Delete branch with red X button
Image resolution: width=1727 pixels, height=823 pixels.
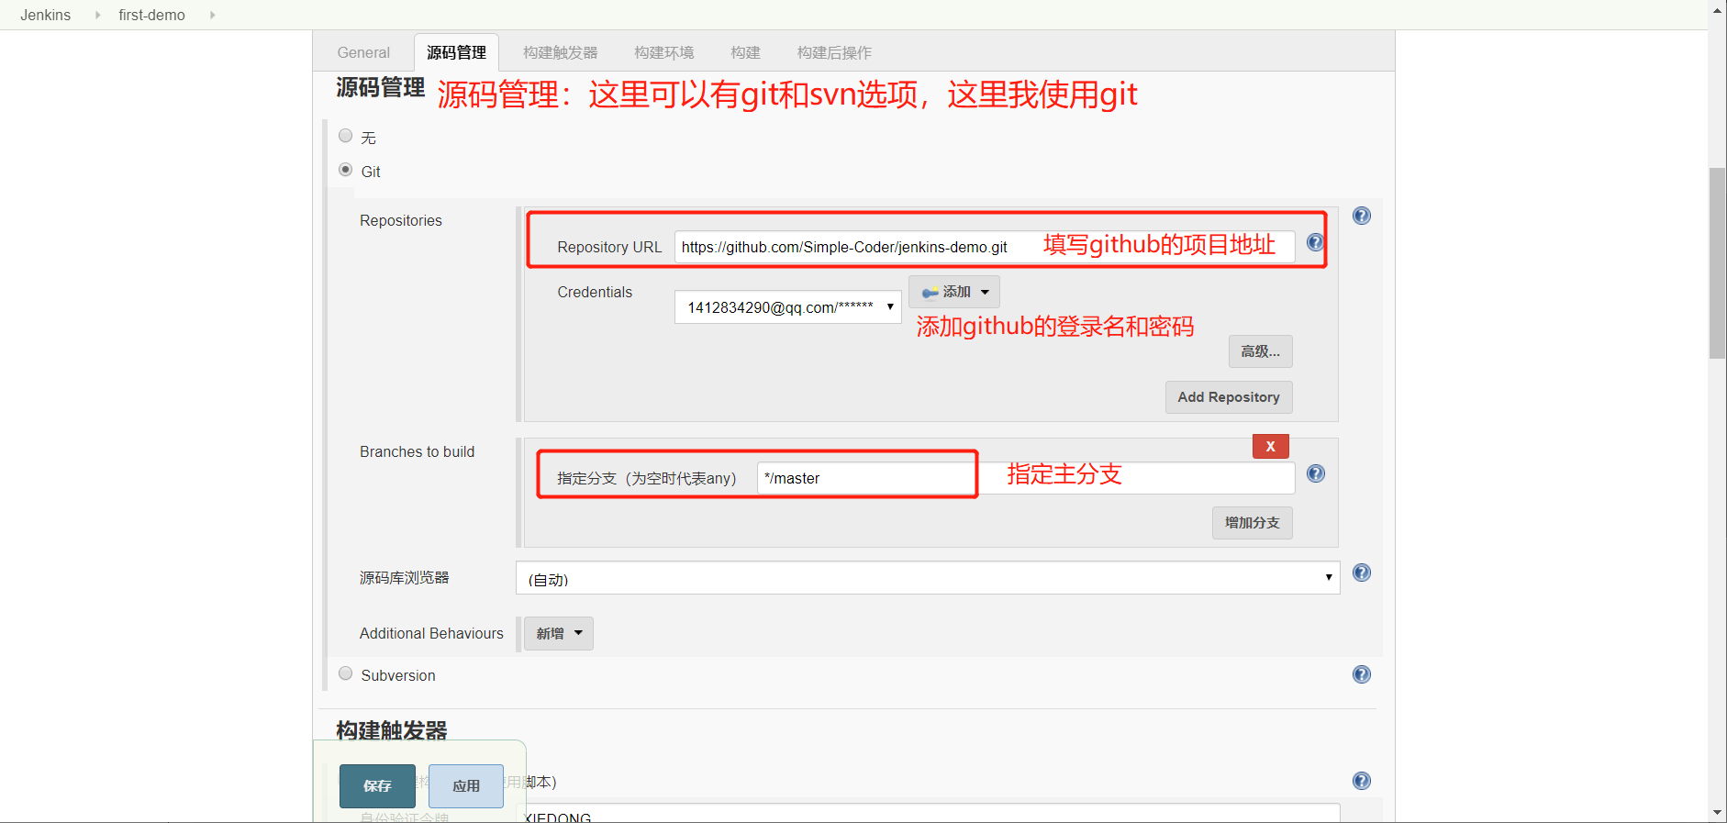[1271, 446]
